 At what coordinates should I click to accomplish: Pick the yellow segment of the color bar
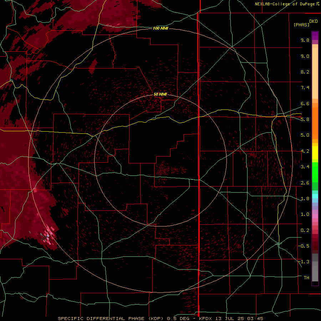click(x=315, y=153)
